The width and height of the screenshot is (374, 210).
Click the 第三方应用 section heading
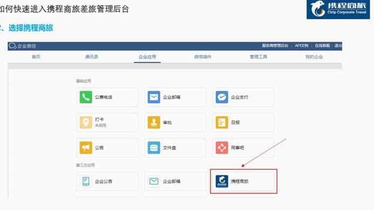point(85,165)
